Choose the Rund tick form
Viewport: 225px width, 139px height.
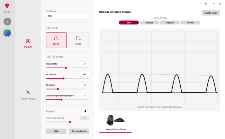pos(56,40)
